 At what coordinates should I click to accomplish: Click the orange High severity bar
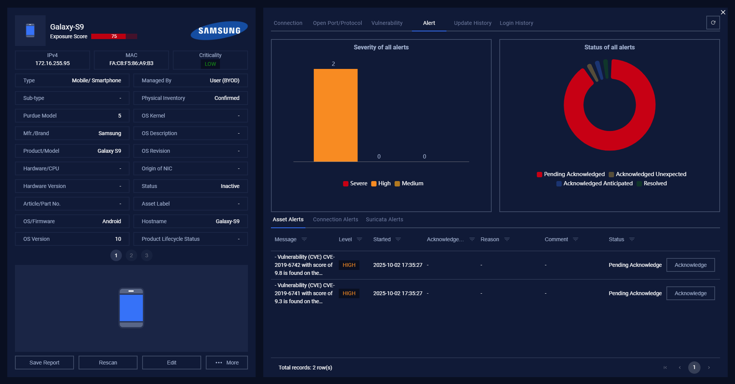click(335, 115)
